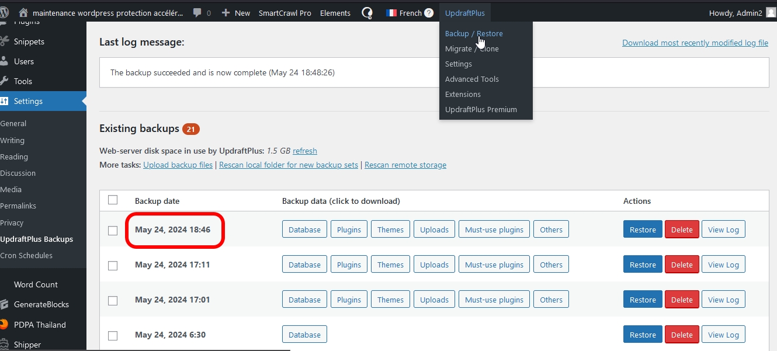
Task: Click Upload backup files link
Action: pyautogui.click(x=178, y=165)
